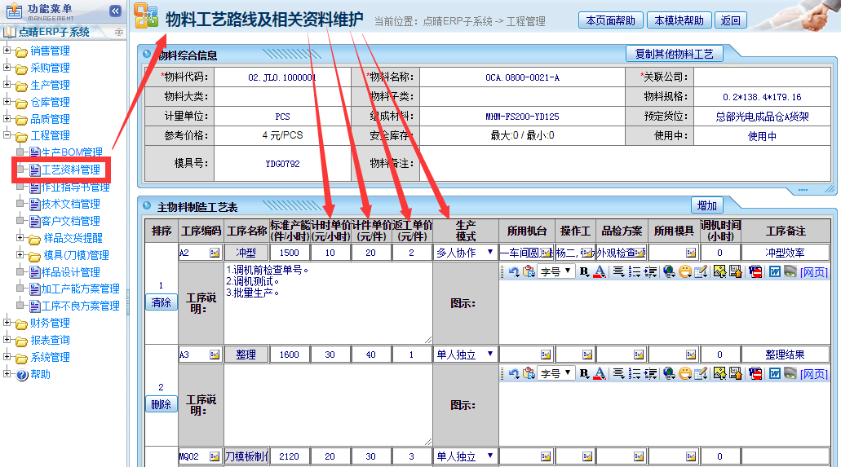Click the 复制其他物料工艺 button
This screenshot has height=467, width=841.
[x=674, y=54]
